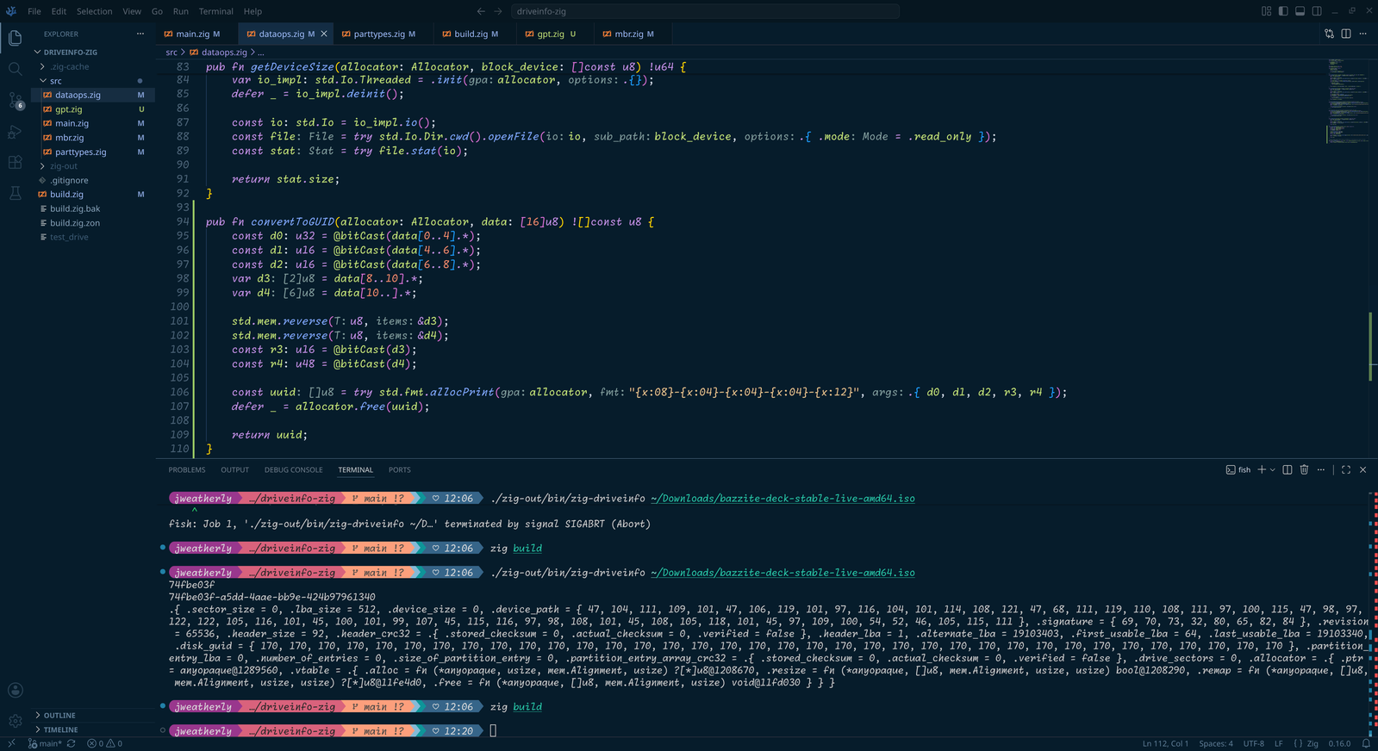The image size is (1378, 751).
Task: Open remote window indicator in status bar
Action: pyautogui.click(x=11, y=743)
